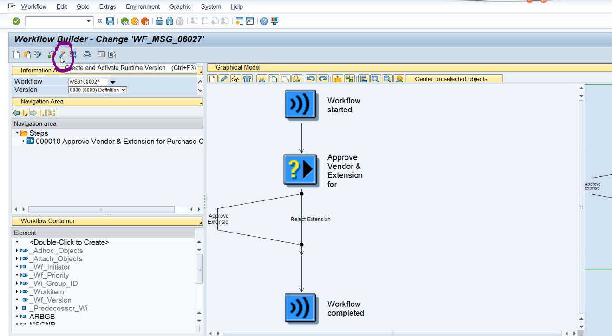This screenshot has height=336, width=612.
Task: Select the Create and Activate Runtime Version tool
Action: pyautogui.click(x=61, y=54)
